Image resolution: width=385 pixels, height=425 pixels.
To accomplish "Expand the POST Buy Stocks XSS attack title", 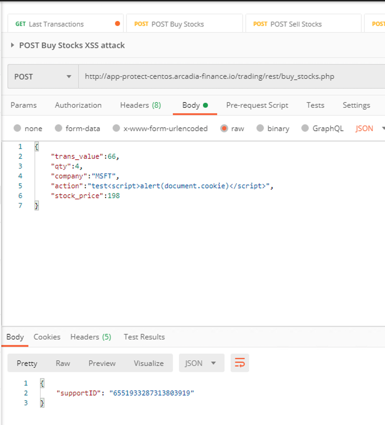I will click(x=12, y=45).
